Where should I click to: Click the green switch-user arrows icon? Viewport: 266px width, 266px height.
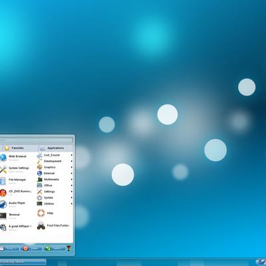pyautogui.click(x=47, y=248)
